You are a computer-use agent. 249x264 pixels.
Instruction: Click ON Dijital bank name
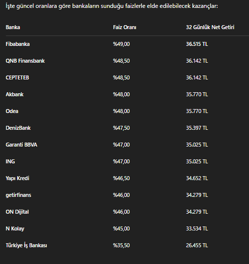17,212
